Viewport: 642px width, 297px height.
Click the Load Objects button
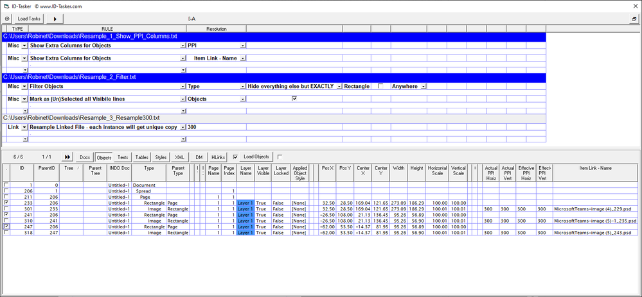point(256,157)
